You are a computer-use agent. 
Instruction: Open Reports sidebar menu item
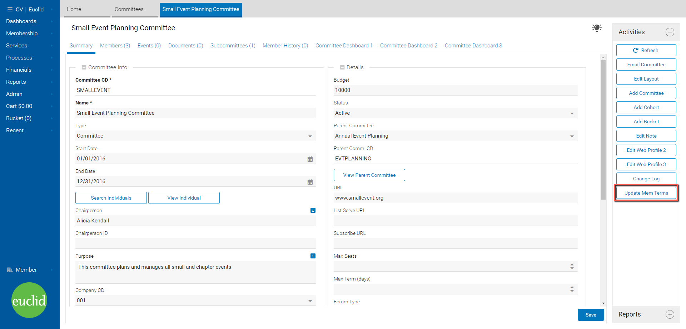(30, 82)
